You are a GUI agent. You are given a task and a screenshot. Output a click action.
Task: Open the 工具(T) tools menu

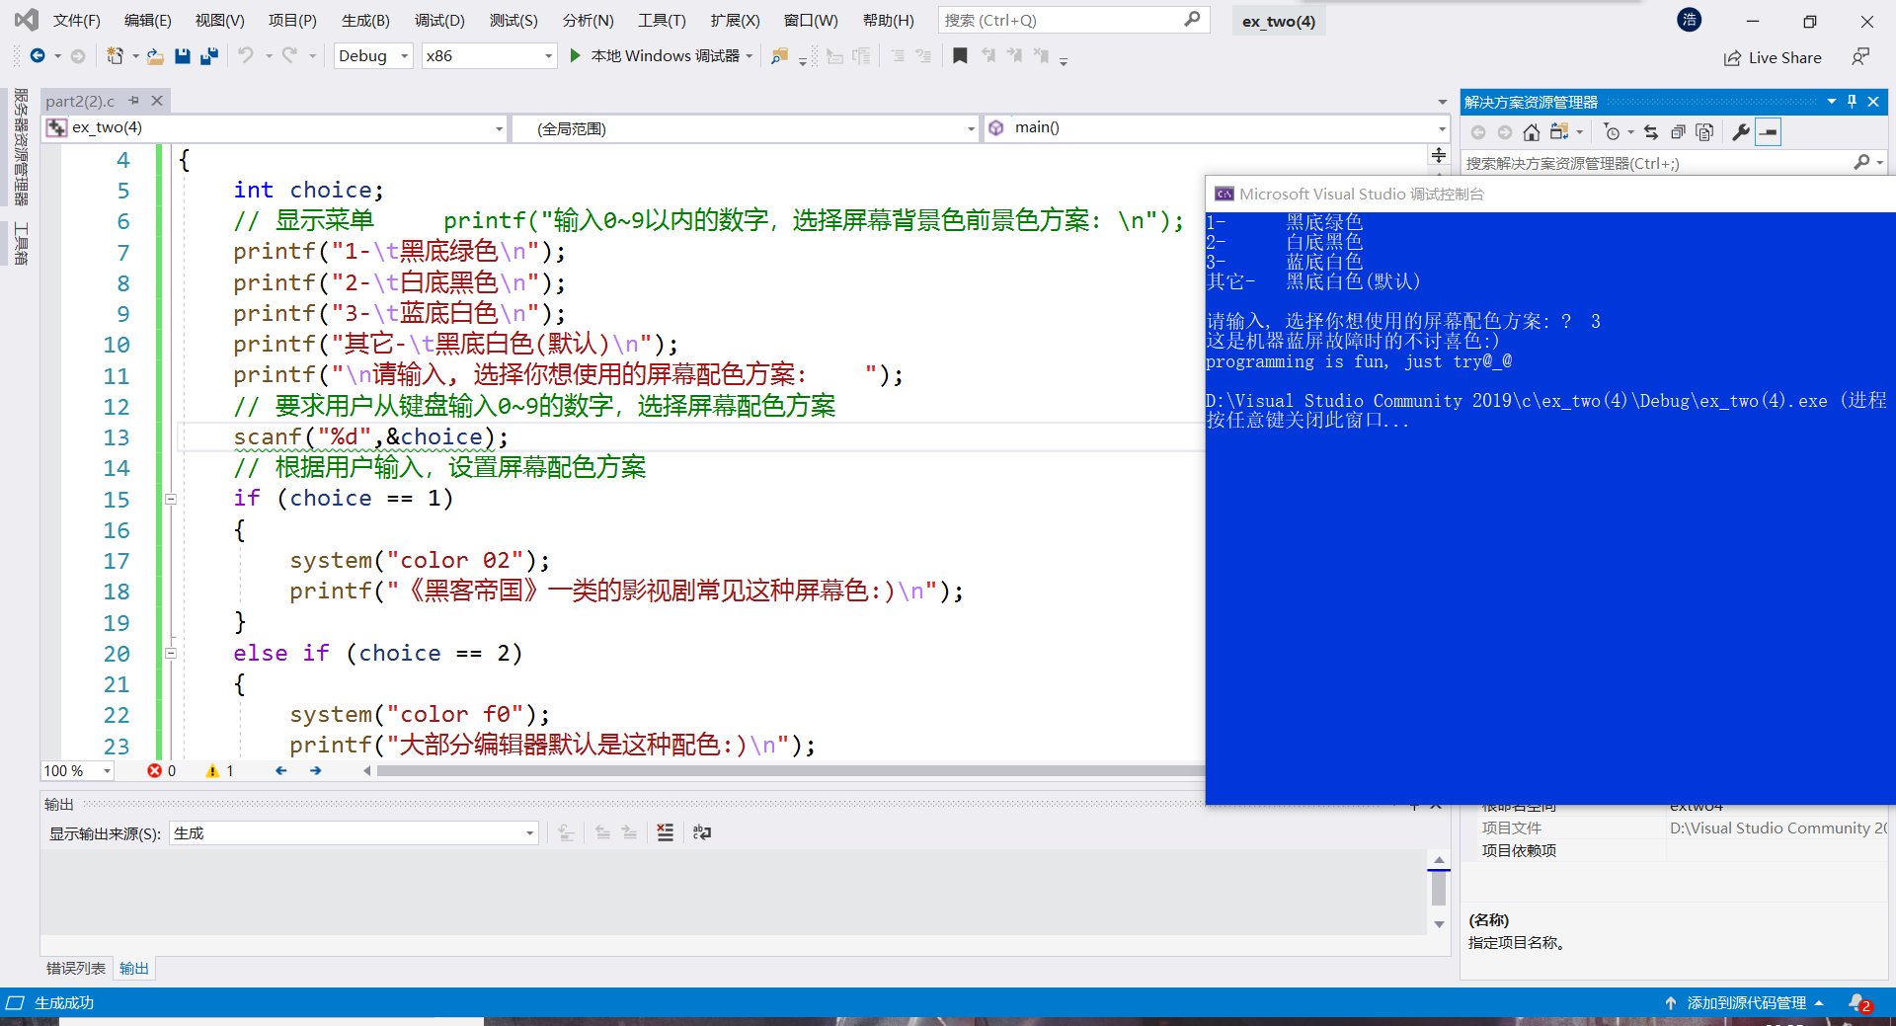662,21
